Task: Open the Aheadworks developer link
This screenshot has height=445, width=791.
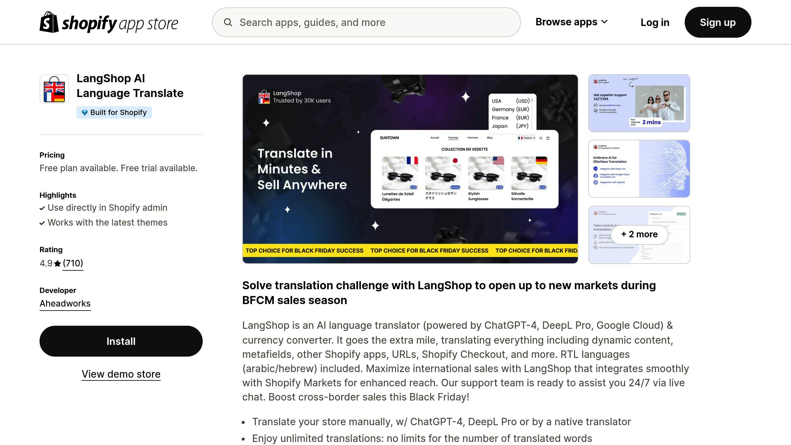Action: 65,303
